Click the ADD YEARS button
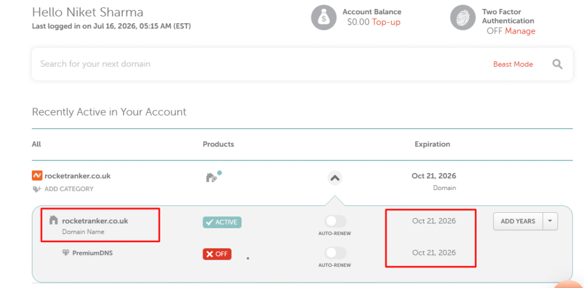584x288 pixels. click(518, 221)
